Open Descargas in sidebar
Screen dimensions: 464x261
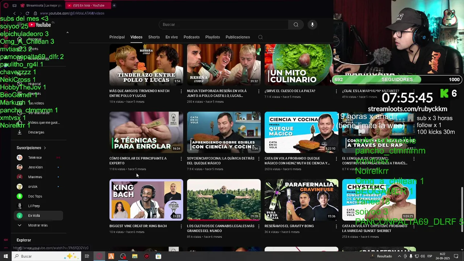pyautogui.click(x=38, y=132)
